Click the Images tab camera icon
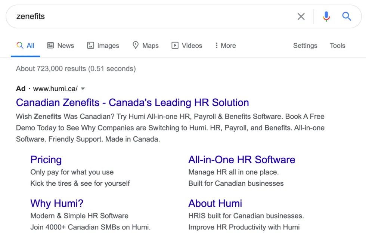The width and height of the screenshot is (366, 244). [x=90, y=45]
